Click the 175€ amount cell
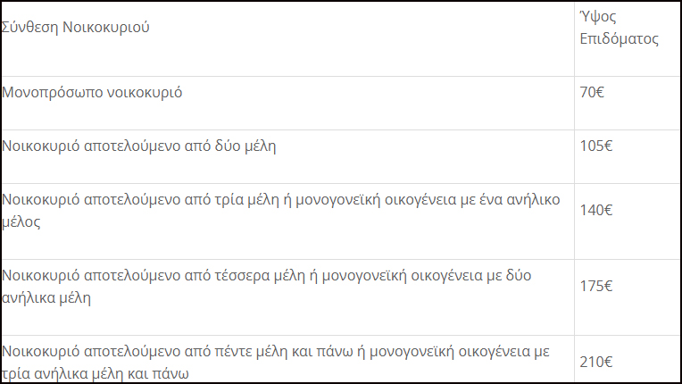682x384 pixels. click(x=627, y=297)
